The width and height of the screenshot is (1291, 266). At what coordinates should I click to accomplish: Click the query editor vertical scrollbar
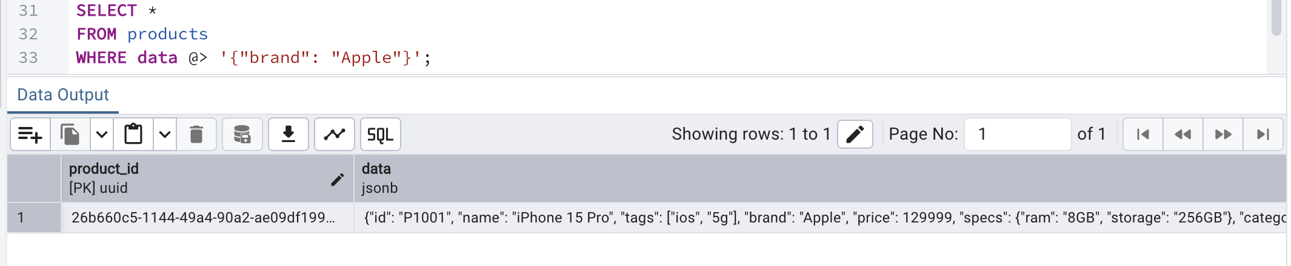tap(1276, 18)
